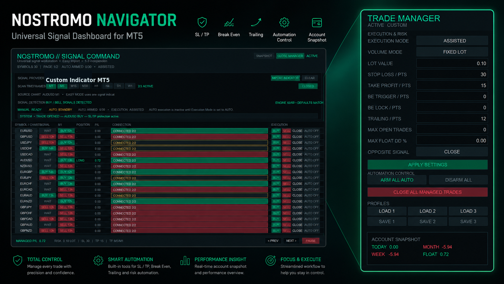Screen dimensions: 504x284
Task: Click the Smart Automation gear icon
Action: tap(98, 260)
